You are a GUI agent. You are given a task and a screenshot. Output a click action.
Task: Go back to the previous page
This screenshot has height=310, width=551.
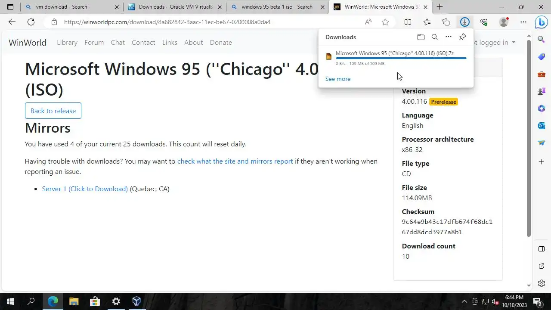click(x=12, y=22)
